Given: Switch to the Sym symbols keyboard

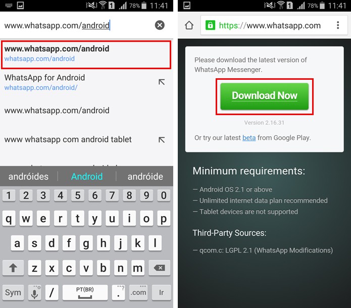Looking at the screenshot, I should tap(13, 292).
